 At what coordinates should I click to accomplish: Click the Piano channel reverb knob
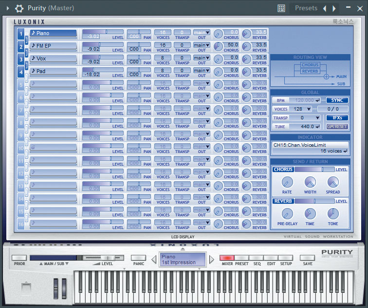[246, 34]
